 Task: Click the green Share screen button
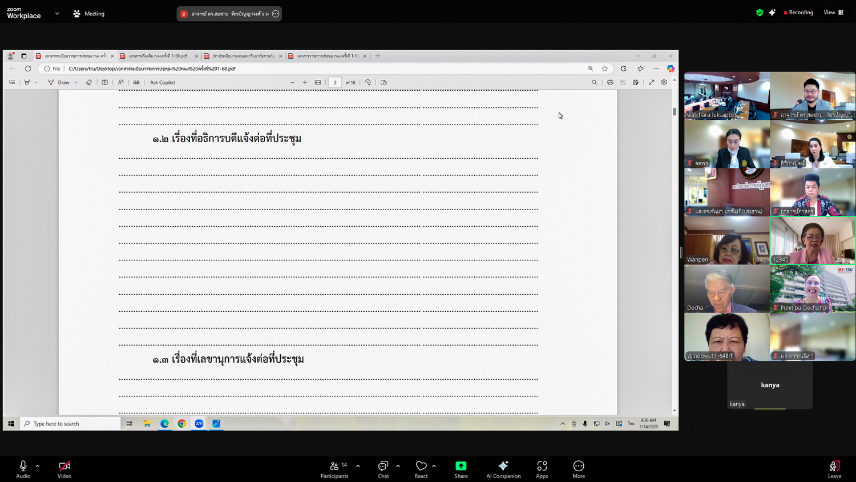(x=461, y=469)
